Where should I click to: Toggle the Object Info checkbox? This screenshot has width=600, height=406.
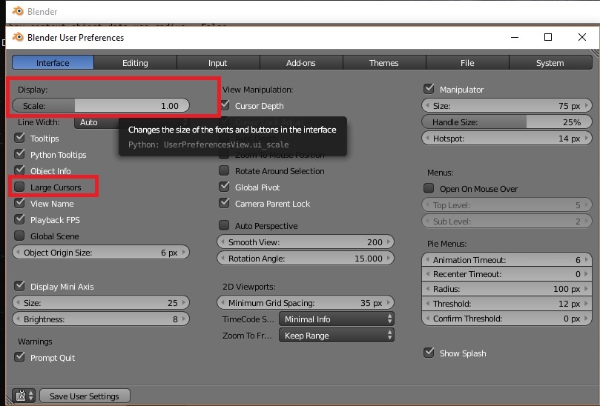point(19,170)
